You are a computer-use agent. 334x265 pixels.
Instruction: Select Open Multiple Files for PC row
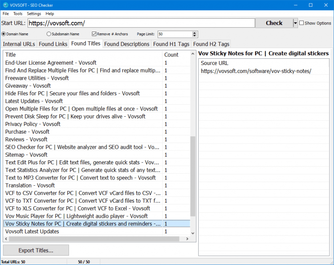[x=97, y=109]
